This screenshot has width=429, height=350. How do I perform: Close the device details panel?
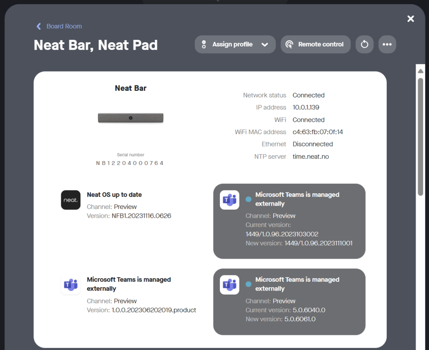411,18
